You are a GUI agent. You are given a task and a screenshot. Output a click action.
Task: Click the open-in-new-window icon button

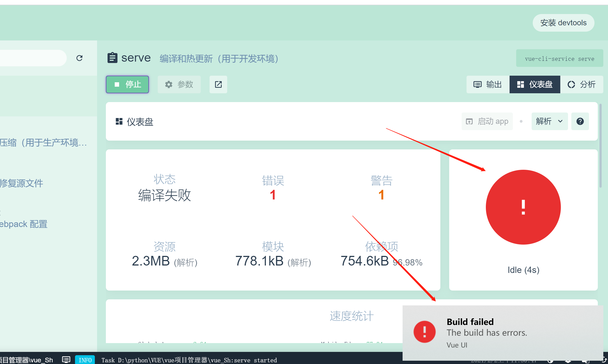218,84
